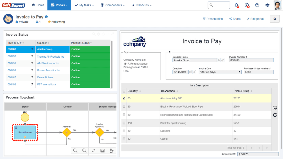Expand the Components menu

[113, 5]
